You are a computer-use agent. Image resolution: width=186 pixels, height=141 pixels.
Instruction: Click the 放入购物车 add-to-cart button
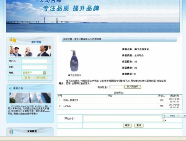coord(133,87)
